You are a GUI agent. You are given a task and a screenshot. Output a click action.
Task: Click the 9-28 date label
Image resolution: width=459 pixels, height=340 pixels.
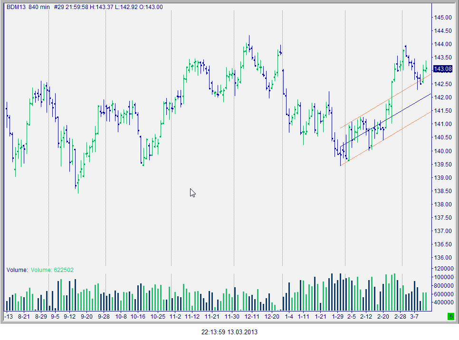point(104,317)
